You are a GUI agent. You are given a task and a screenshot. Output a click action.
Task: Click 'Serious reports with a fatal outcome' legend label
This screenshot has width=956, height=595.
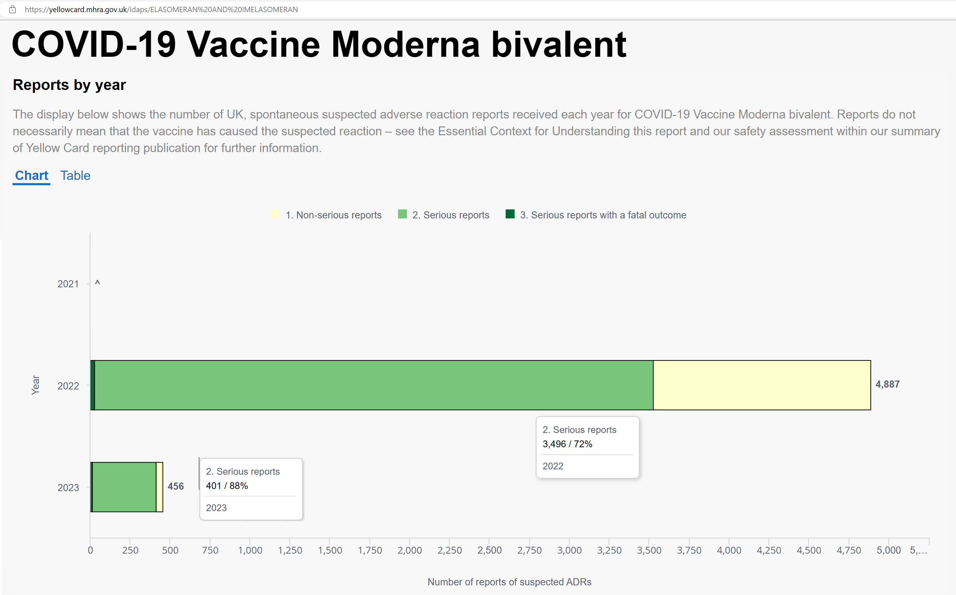tap(603, 215)
